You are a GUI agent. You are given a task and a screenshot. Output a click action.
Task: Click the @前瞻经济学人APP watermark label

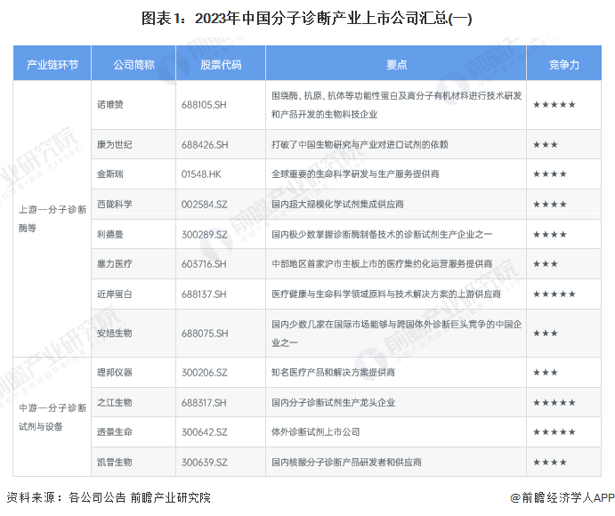click(562, 497)
